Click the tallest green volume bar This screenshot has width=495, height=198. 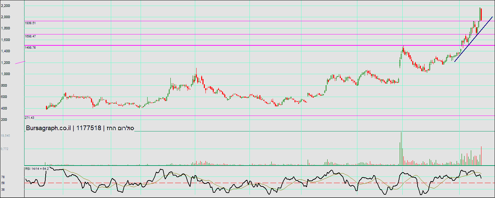(401, 148)
